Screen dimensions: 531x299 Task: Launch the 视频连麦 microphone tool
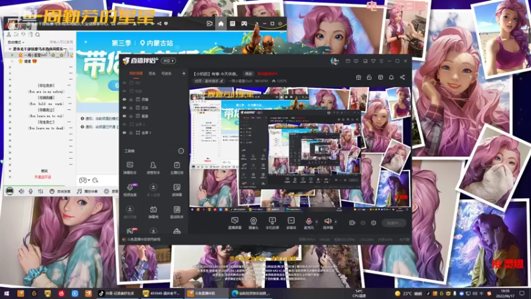click(x=129, y=190)
